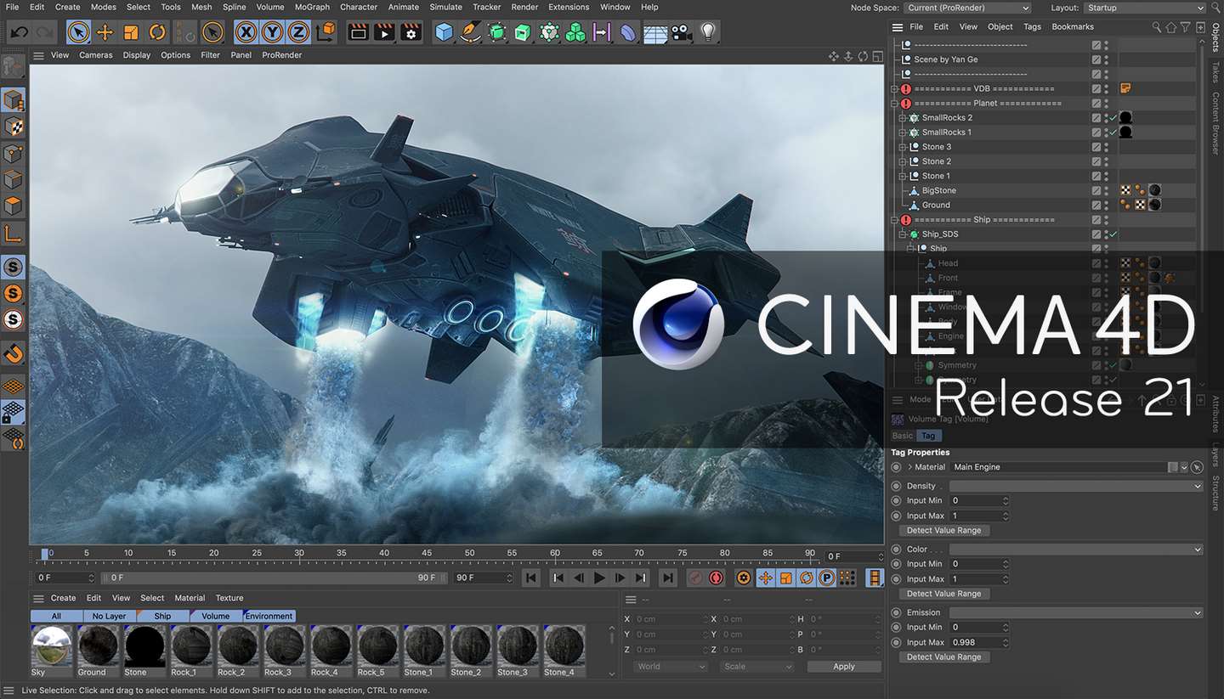Click the MoGraph Cloner icon
Image resolution: width=1224 pixels, height=699 pixels.
pos(550,33)
